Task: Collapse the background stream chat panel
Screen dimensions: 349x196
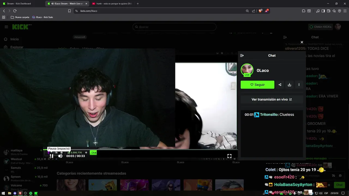Action: coord(285,37)
